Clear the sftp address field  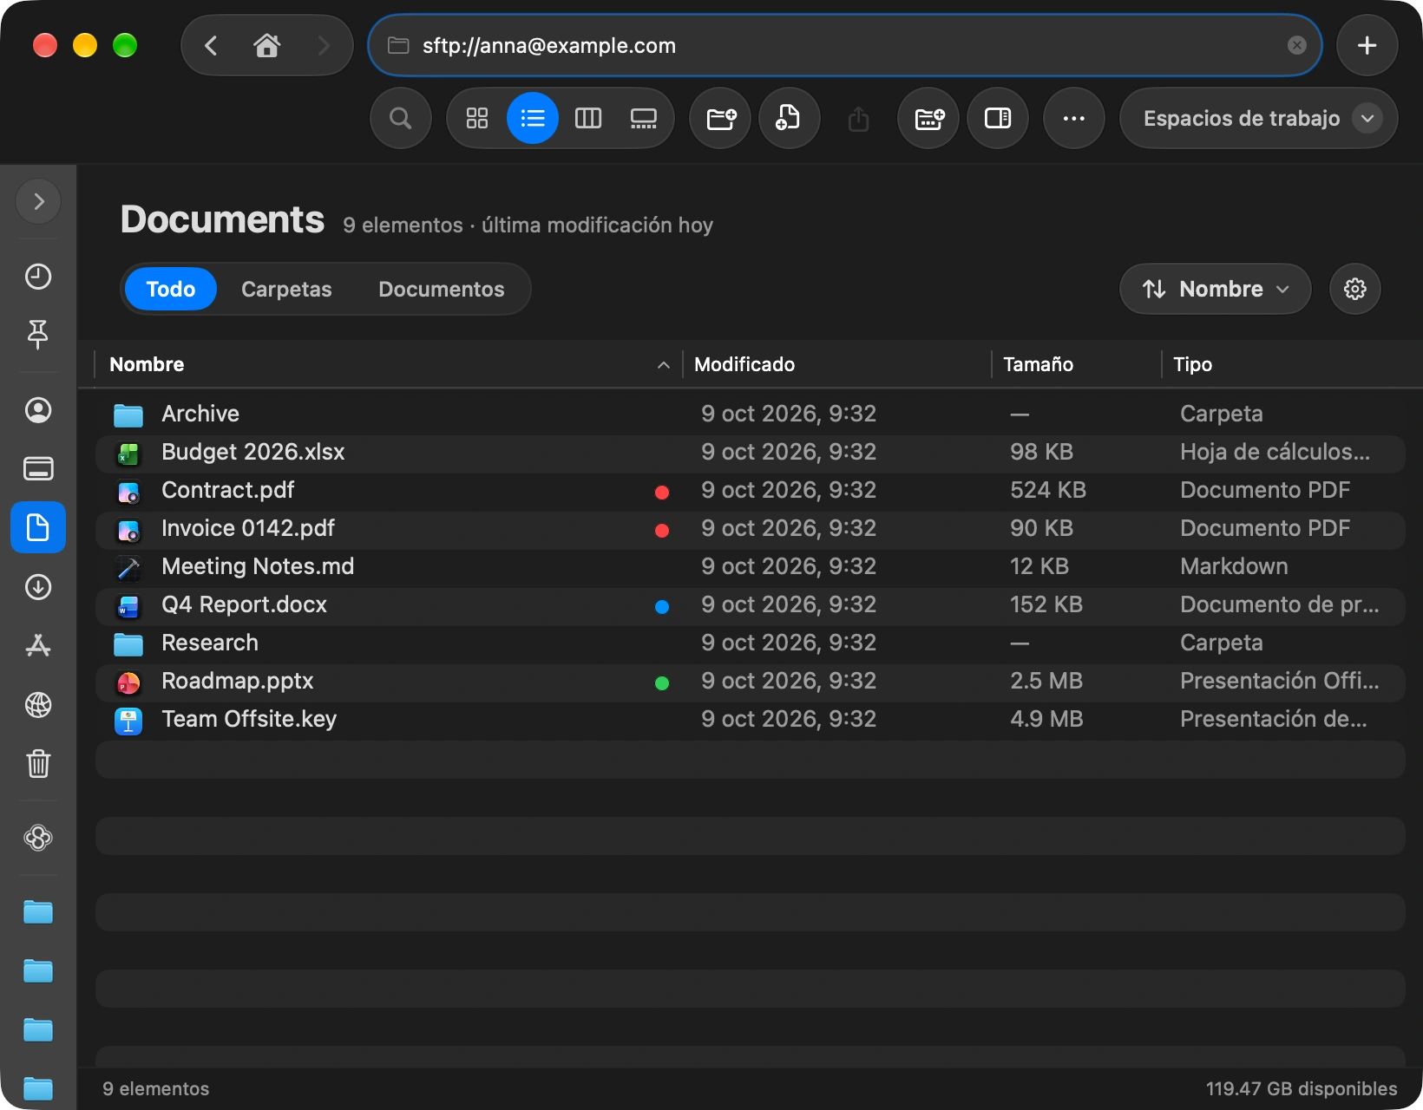(x=1296, y=45)
